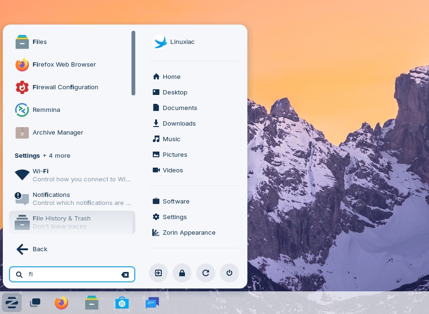Viewport: 429px width, 314px height.
Task: Launch Firefox from the taskbar
Action: [x=61, y=303]
